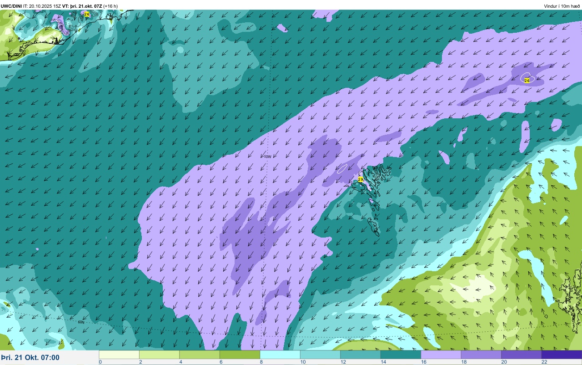Click the 16–18 m/s light purple legend swatch
The height and width of the screenshot is (365, 582).
pyautogui.click(x=441, y=355)
